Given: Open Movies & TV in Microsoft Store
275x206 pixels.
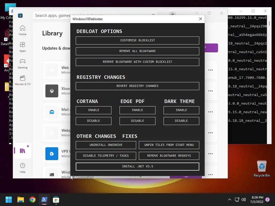Looking at the screenshot, I should point(23,80).
